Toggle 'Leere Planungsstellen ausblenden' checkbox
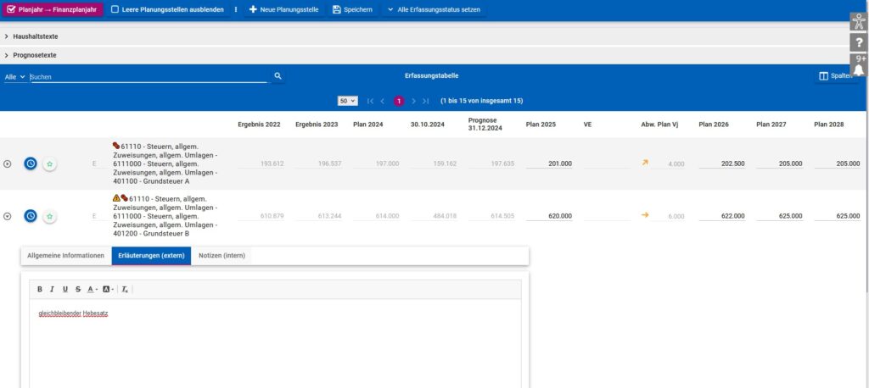This screenshot has width=869, height=388. point(115,9)
